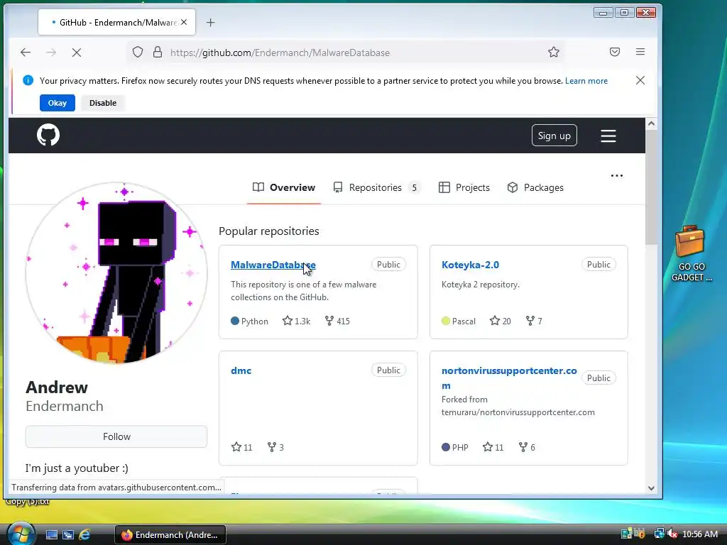Show site security info via padlock icon

point(157,53)
